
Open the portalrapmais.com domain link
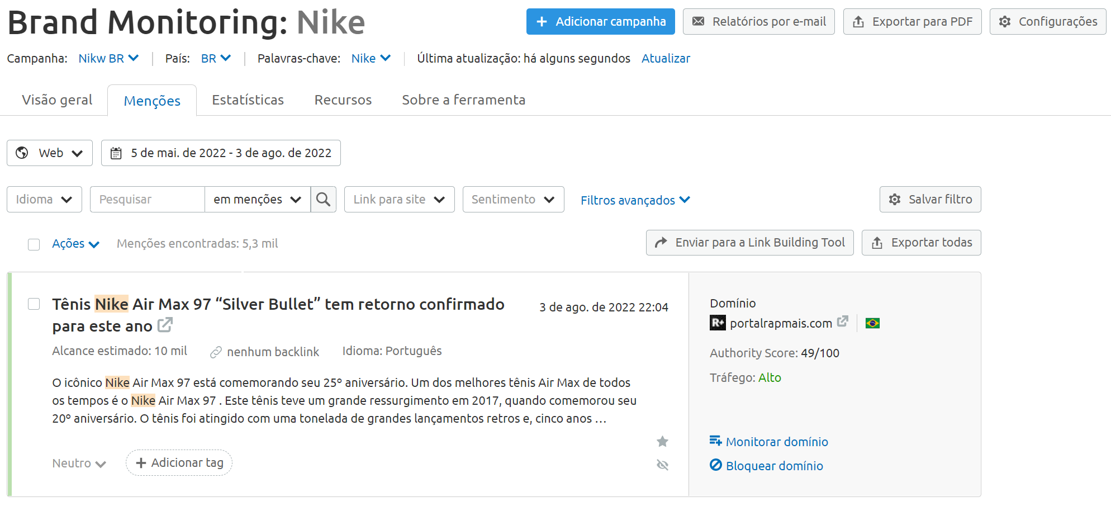tap(781, 323)
